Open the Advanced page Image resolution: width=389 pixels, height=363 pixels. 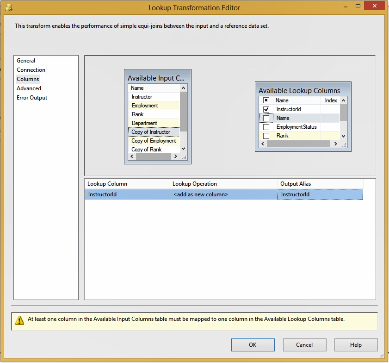pyautogui.click(x=29, y=88)
